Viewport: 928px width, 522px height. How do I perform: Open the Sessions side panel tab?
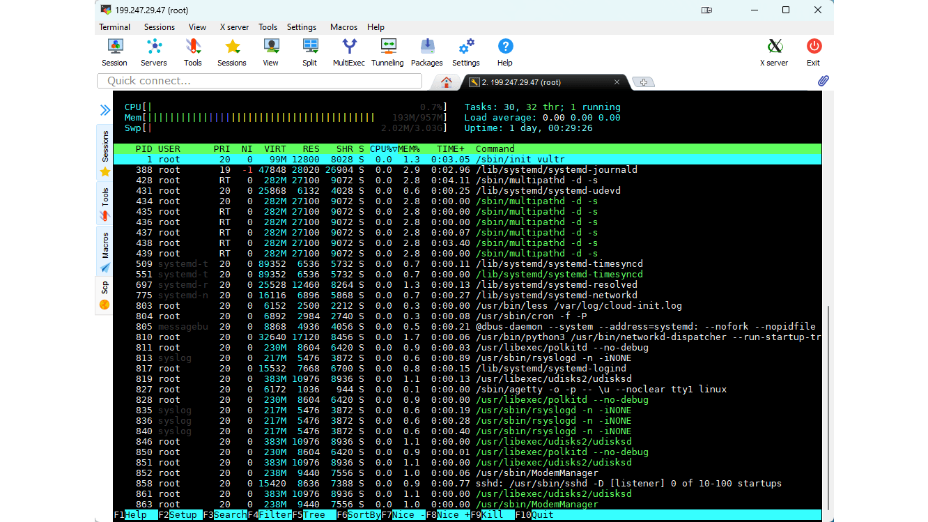105,153
